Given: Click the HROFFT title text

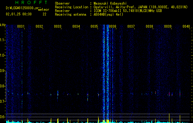Looking at the screenshot, I should click(31, 2).
